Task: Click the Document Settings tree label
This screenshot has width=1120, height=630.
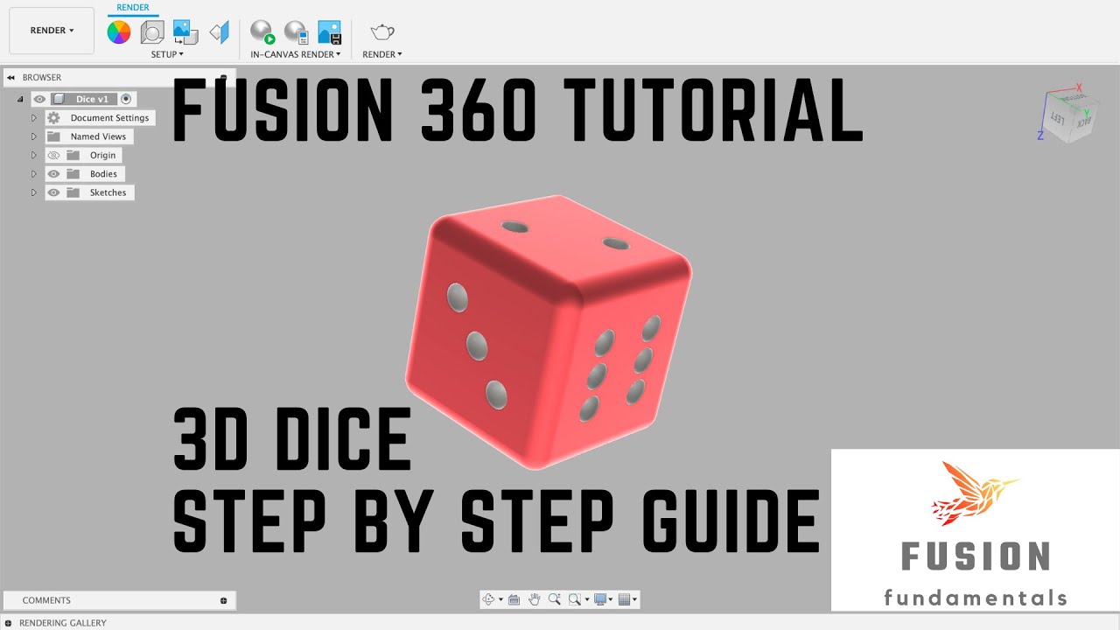Action: click(109, 118)
